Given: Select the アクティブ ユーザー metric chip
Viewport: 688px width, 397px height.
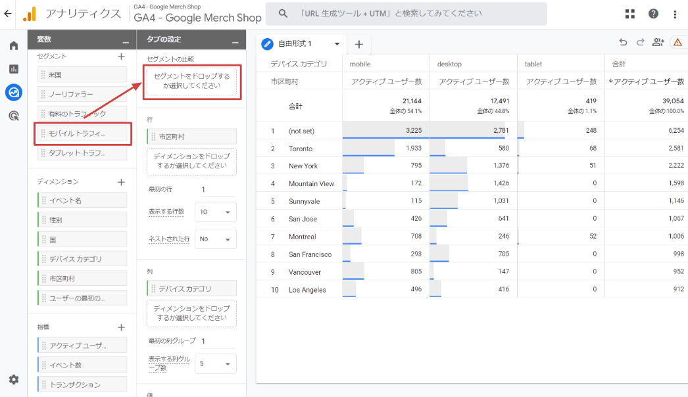Looking at the screenshot, I should tap(82, 346).
